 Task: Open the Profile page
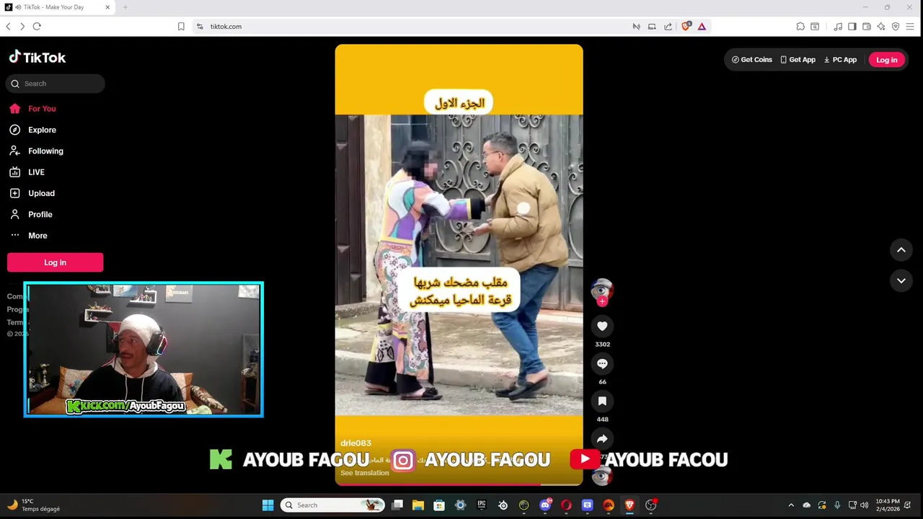[31, 215]
